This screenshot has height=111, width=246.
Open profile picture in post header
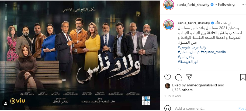169,5
